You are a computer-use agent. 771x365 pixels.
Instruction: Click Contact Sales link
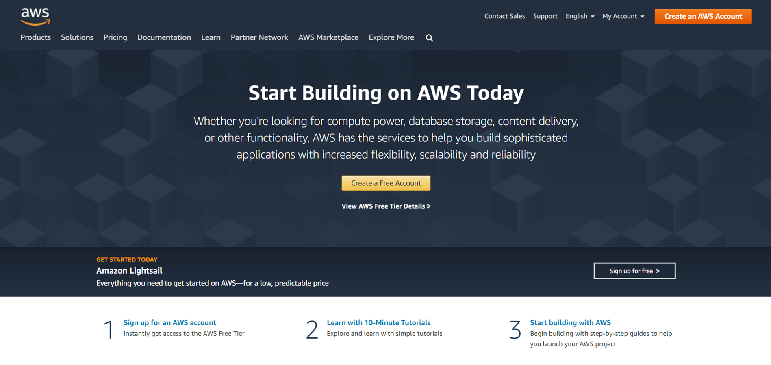(x=504, y=16)
